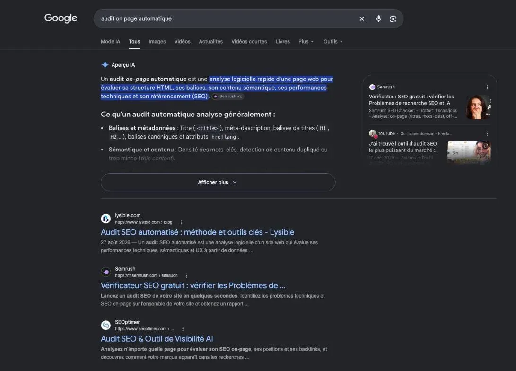The height and width of the screenshot is (371, 516).
Task: Open Google Lens image search icon
Action: 393,19
